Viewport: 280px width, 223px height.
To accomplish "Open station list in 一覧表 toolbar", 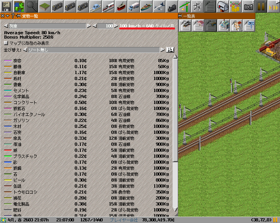I will 198,25.
